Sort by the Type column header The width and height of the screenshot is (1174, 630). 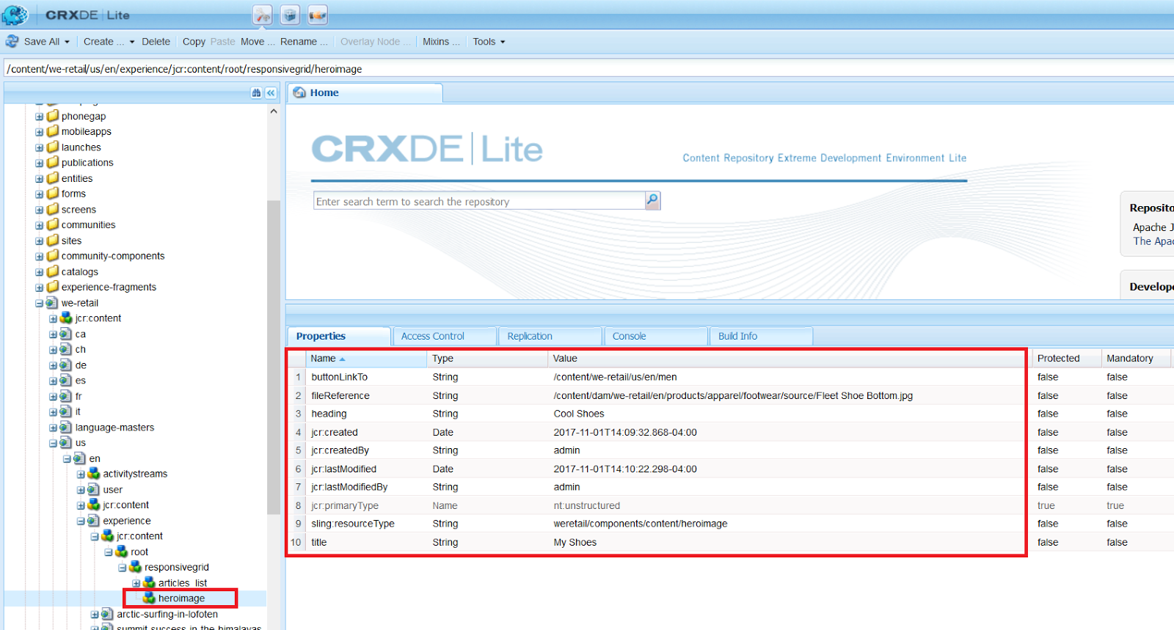[x=487, y=359]
